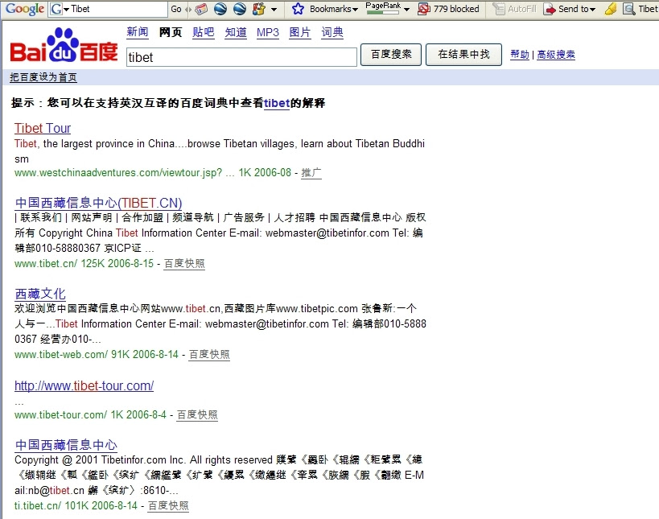Click the PageRank indicator bar
659x519 pixels.
[382, 12]
